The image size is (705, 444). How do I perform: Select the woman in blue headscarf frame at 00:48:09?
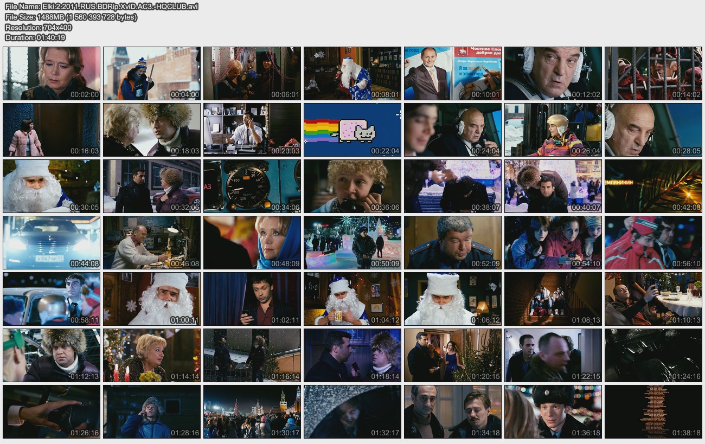click(252, 243)
